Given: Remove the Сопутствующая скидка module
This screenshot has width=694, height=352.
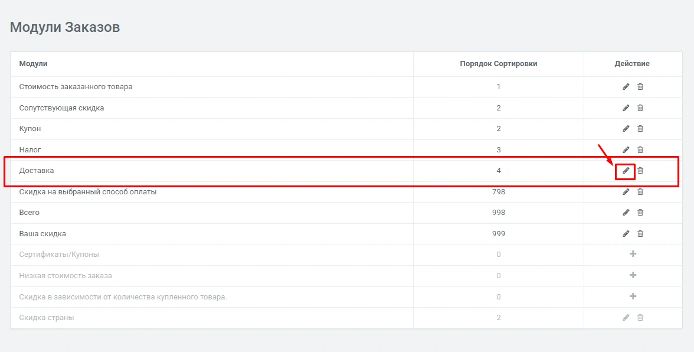Looking at the screenshot, I should click(640, 108).
